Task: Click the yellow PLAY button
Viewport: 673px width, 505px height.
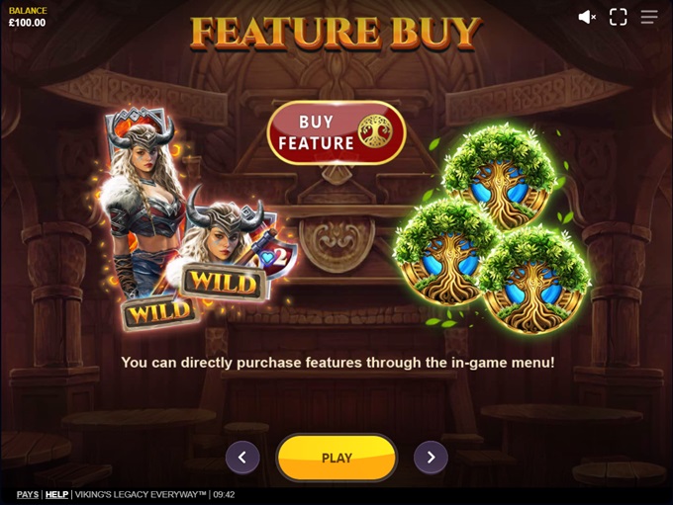Action: [x=336, y=458]
